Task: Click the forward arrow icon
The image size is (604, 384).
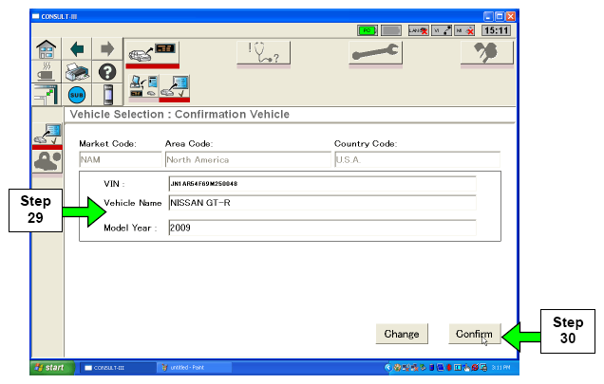Action: click(x=106, y=47)
